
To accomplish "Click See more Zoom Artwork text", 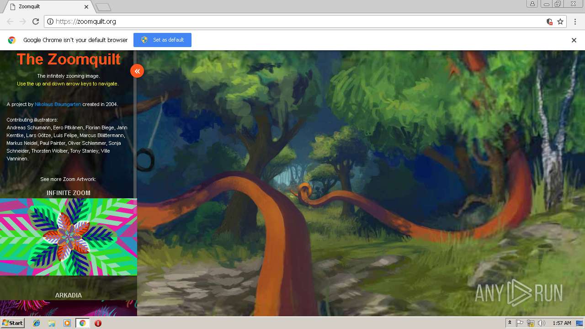I will click(x=68, y=179).
